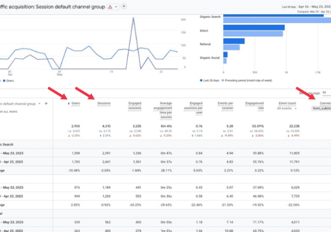The image size is (331, 232).
Task: Click the report title Traffic acquisition
Action: (x=52, y=7)
